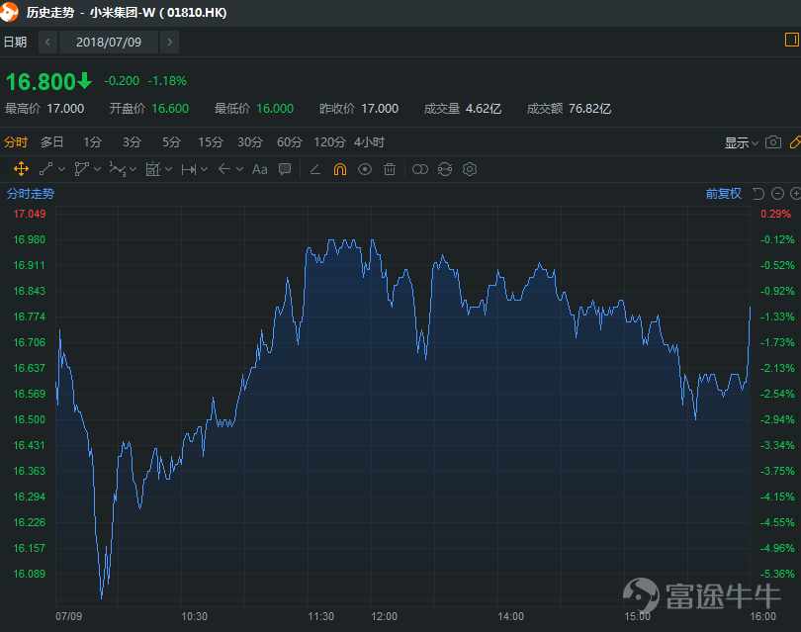Switch to the 多日 tab
Screen dimensions: 801x632
[52, 142]
